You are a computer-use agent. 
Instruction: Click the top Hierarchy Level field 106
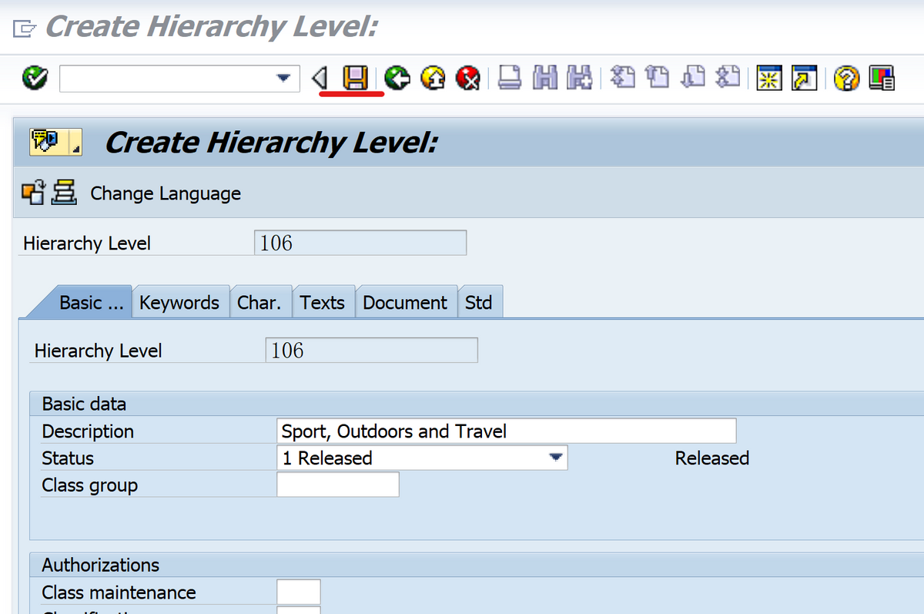tap(360, 243)
